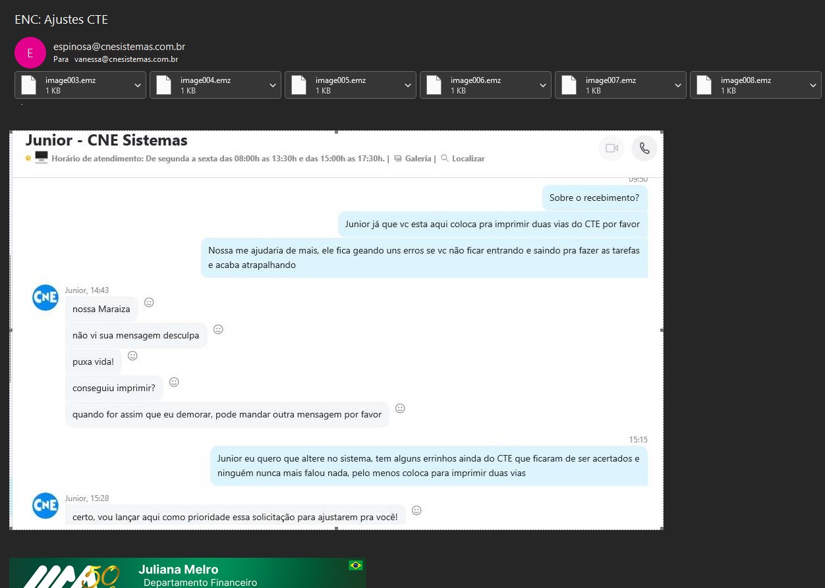Click the CNE avatar at Junior 14:43
Image resolution: width=825 pixels, height=588 pixels.
(45, 298)
